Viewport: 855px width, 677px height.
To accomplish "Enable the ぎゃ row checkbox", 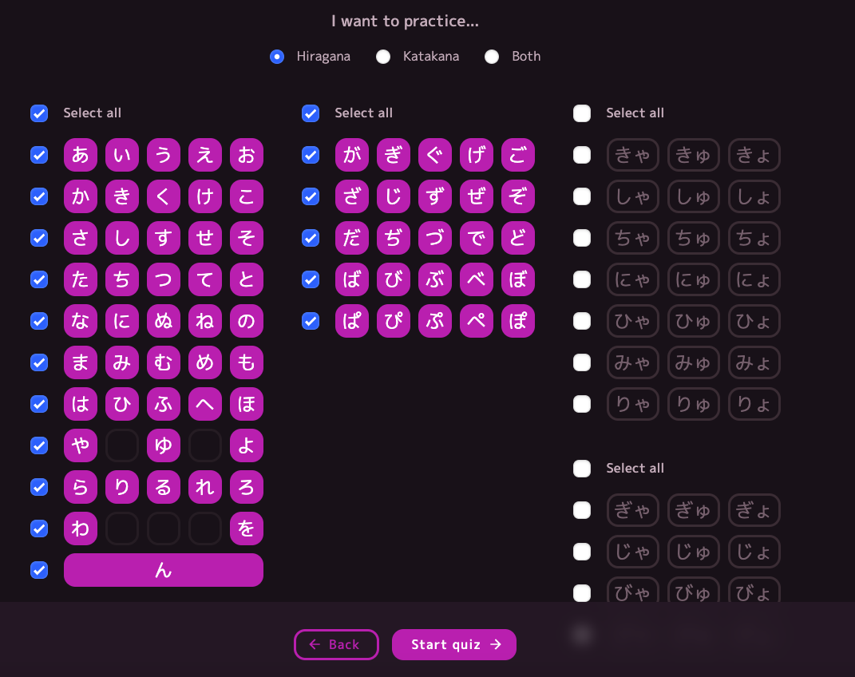I will pos(582,510).
